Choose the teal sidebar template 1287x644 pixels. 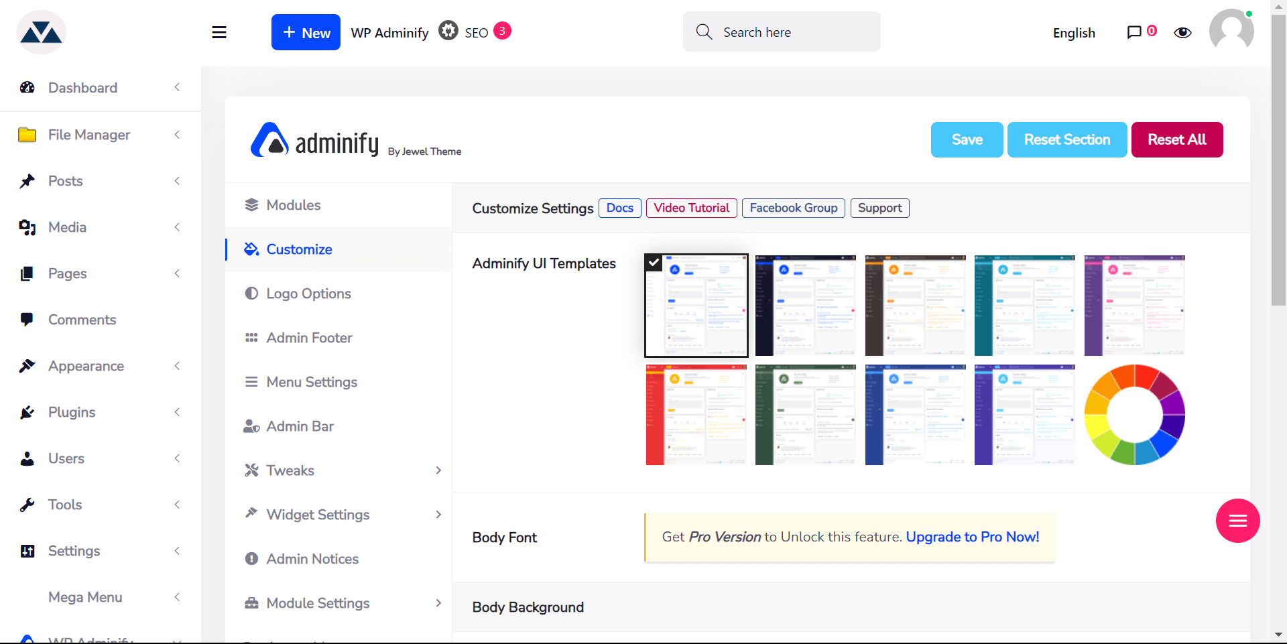pyautogui.click(x=1025, y=306)
